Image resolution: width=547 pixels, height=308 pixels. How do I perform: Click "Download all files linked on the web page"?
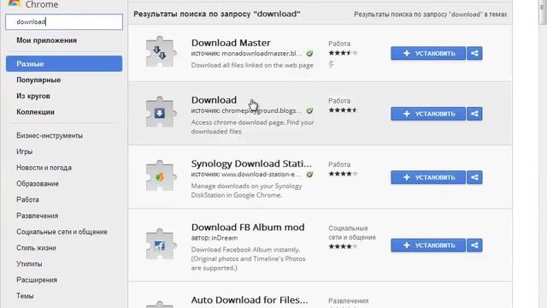(x=252, y=65)
